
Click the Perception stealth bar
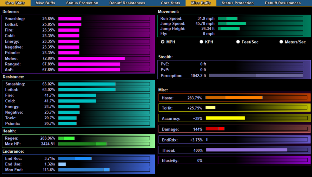pos(256,75)
